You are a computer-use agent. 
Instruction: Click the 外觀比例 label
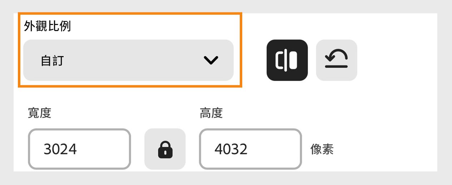point(47,26)
